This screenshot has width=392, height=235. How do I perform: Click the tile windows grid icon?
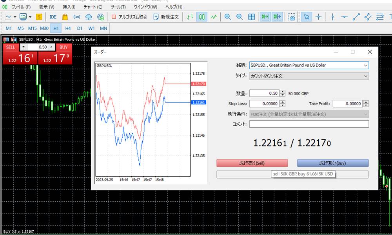[252, 17]
